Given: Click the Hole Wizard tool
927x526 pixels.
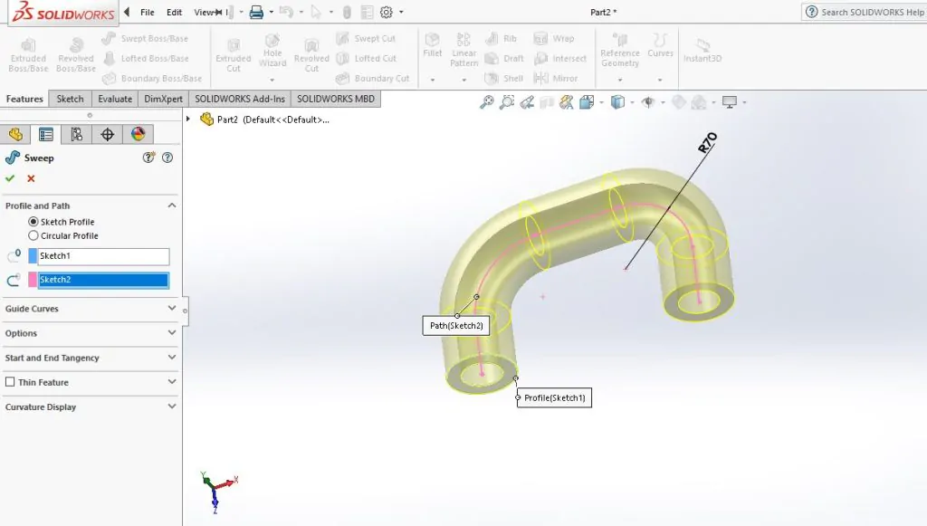Looking at the screenshot, I should pos(272,50).
